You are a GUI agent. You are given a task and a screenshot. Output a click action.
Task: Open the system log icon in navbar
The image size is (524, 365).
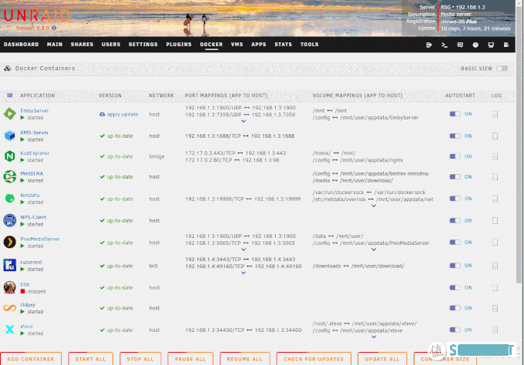tap(506, 45)
